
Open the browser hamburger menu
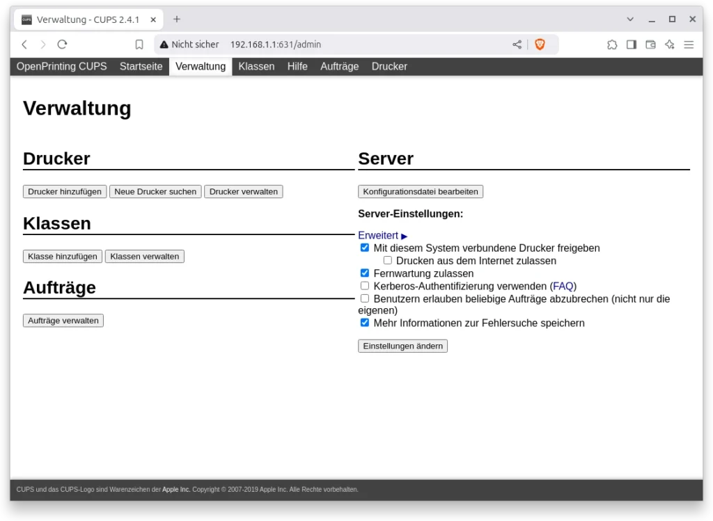689,45
